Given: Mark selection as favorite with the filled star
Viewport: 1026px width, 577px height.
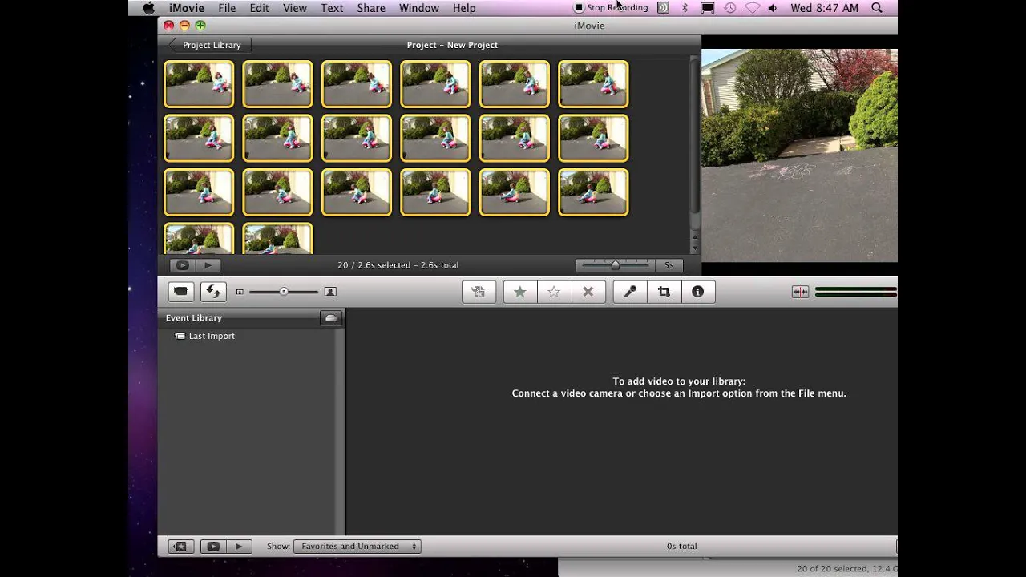Looking at the screenshot, I should point(519,292).
